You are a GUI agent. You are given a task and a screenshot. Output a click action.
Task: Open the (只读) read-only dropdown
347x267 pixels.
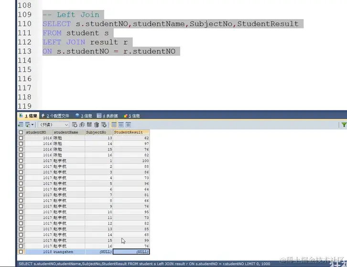click(54, 125)
